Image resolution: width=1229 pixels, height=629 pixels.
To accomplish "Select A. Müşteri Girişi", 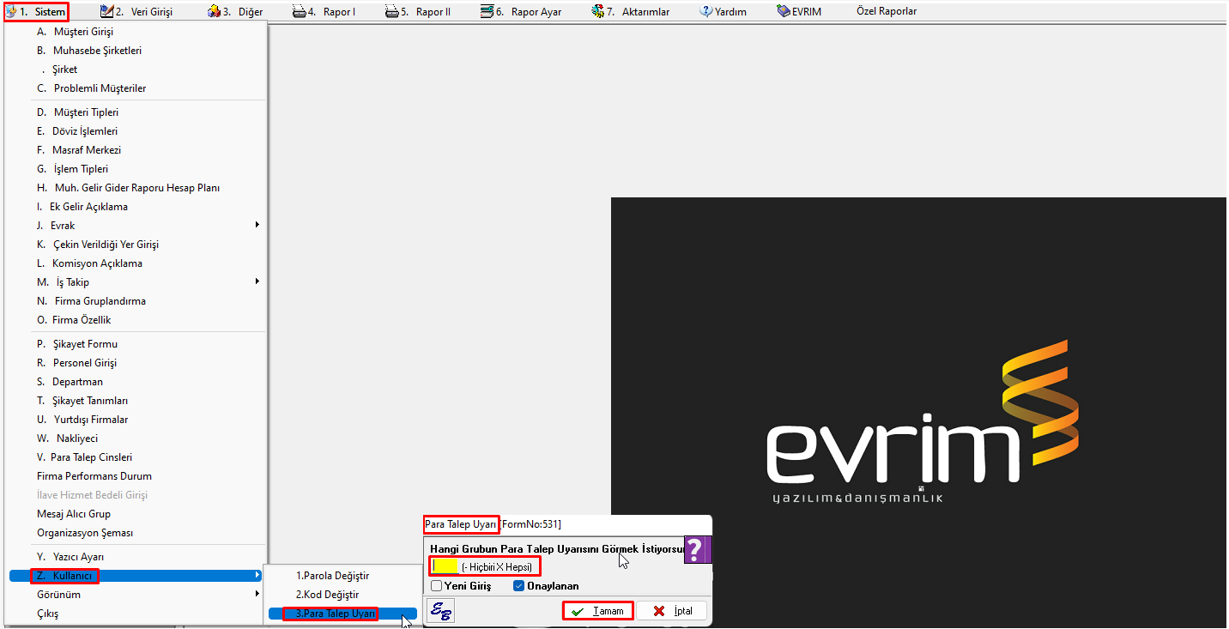I will [x=137, y=32].
